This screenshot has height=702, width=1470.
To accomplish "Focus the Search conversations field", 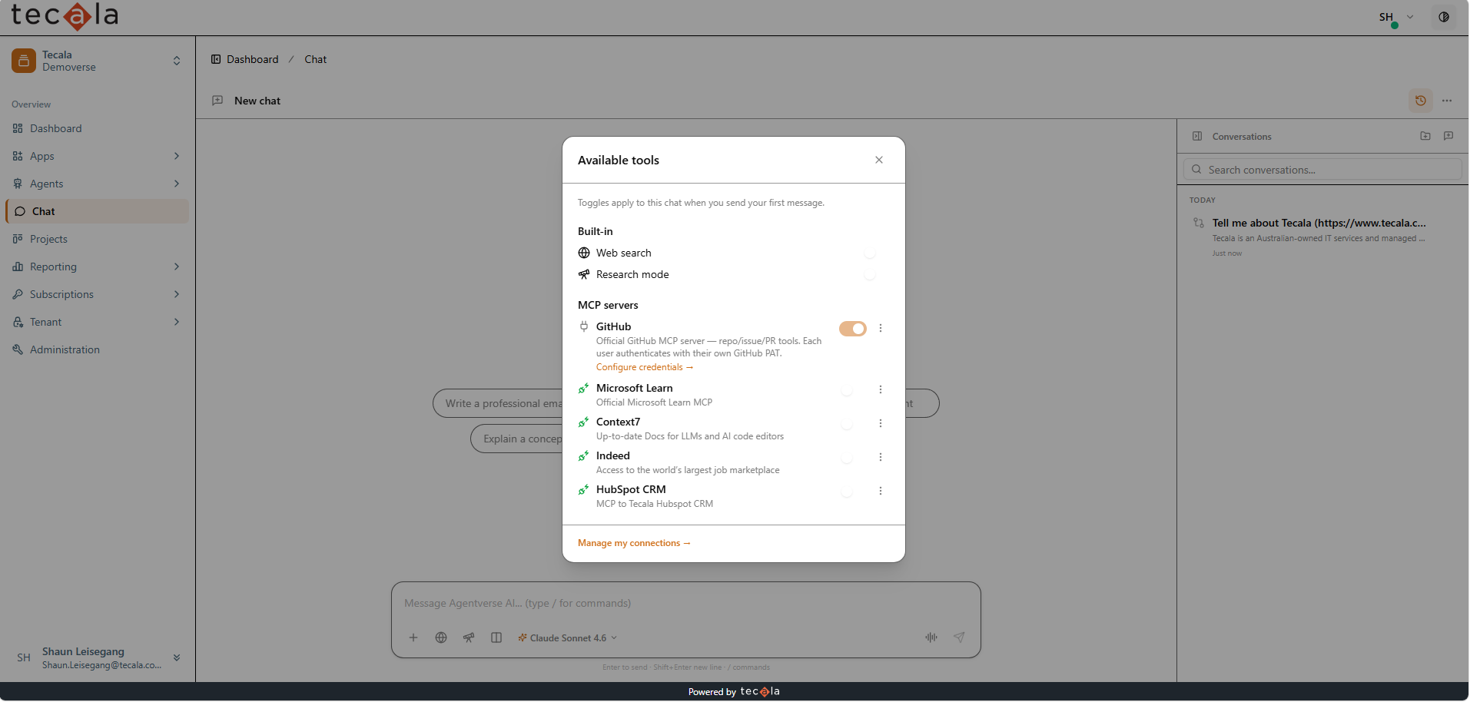I will pyautogui.click(x=1322, y=170).
